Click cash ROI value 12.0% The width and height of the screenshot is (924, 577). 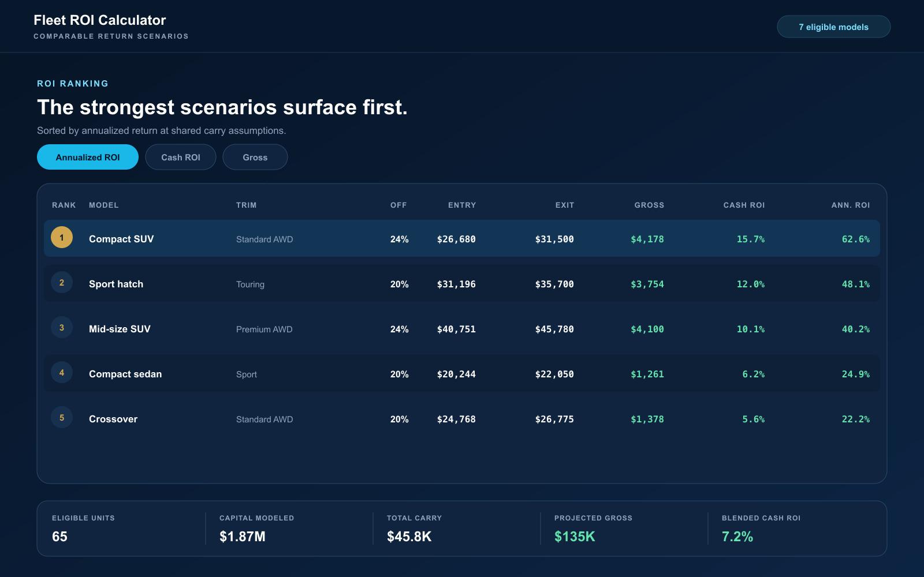[751, 284]
